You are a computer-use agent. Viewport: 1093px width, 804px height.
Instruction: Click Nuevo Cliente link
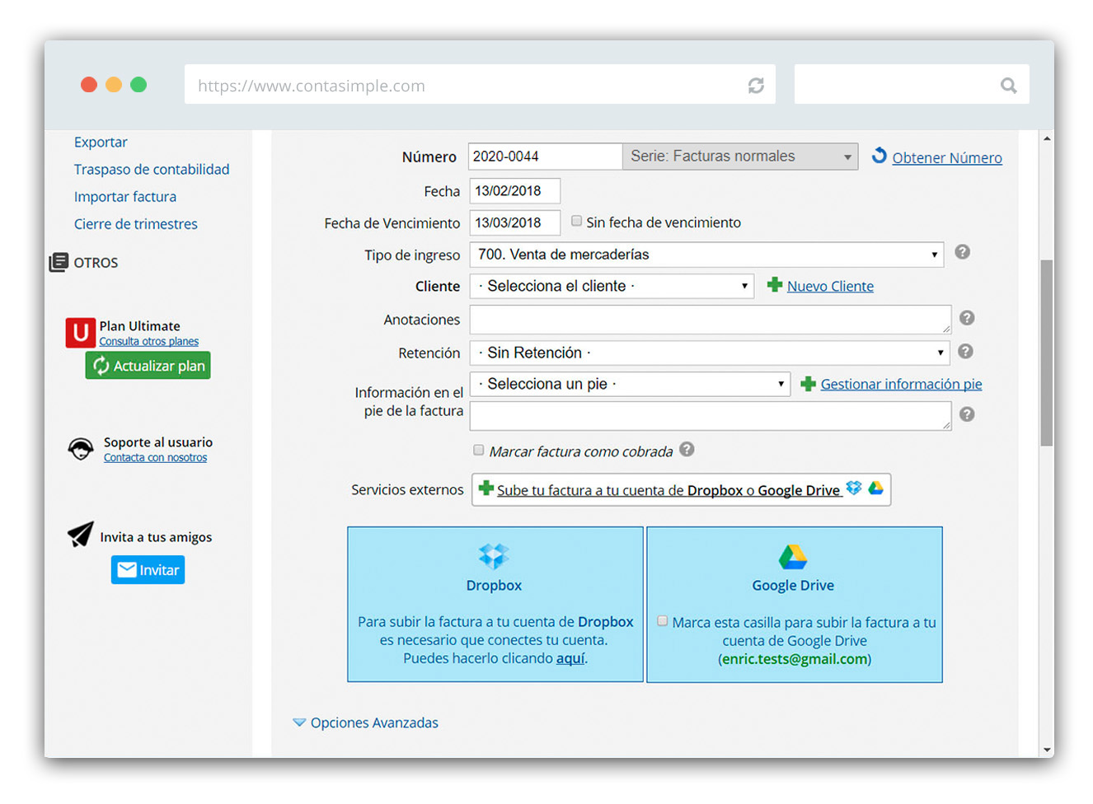click(x=830, y=286)
